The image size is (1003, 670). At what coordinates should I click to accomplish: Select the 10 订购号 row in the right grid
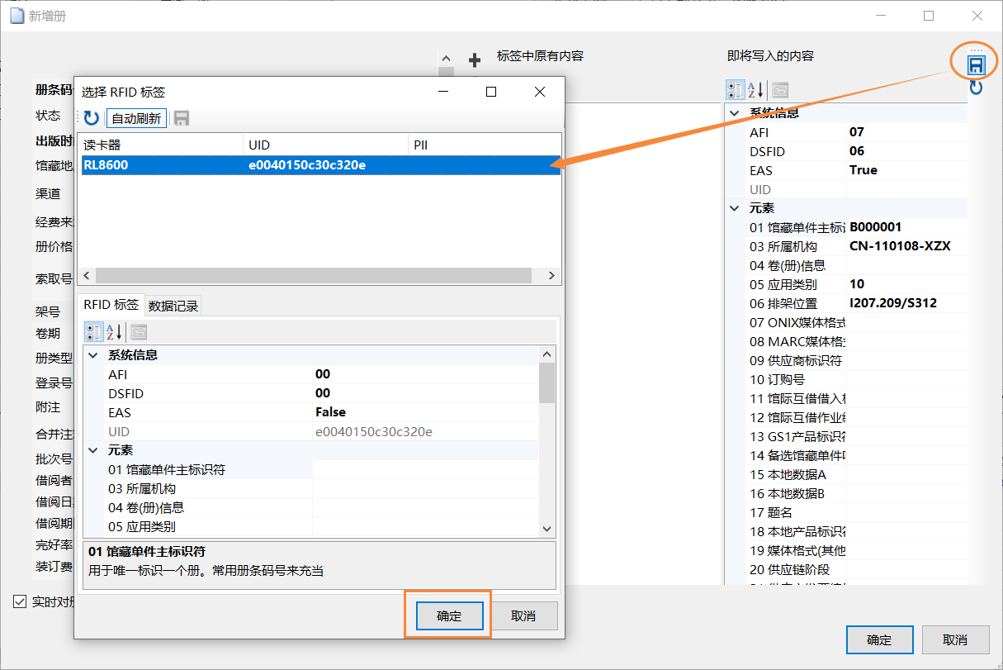point(845,379)
